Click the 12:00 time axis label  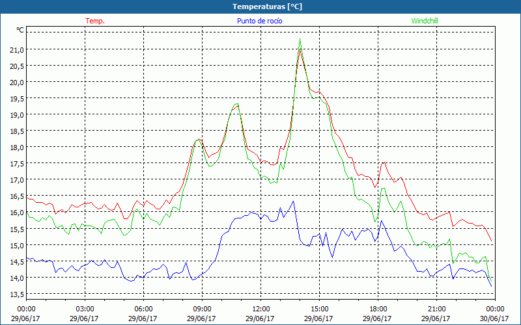261,309
